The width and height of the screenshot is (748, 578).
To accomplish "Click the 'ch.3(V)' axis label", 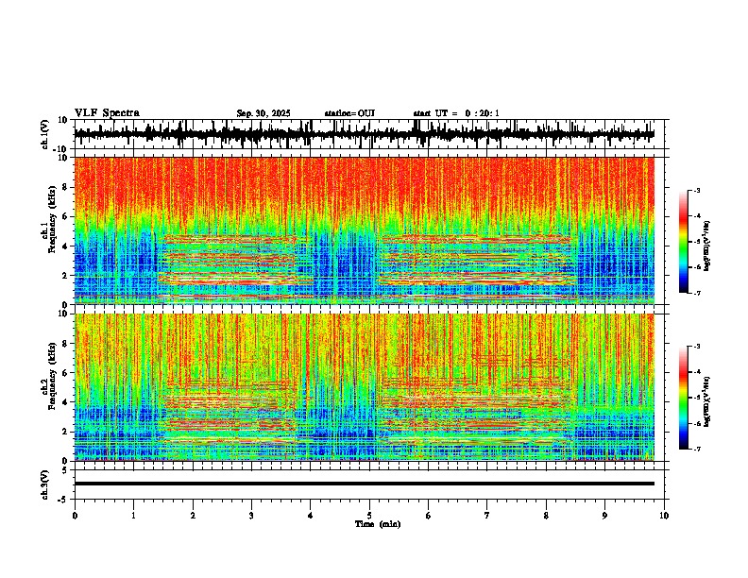I will (45, 484).
